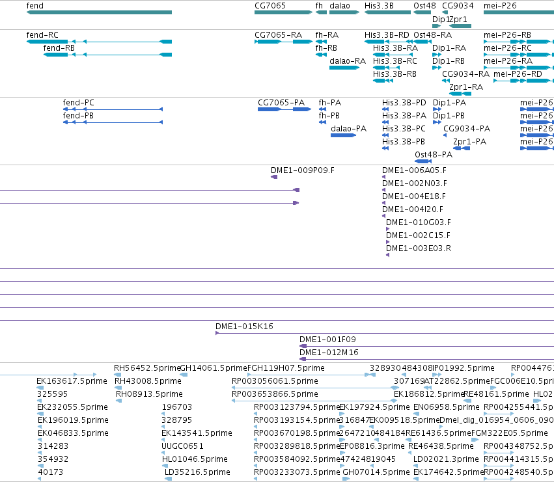Select the His3.3B gene label
This screenshot has height=482, width=554.
click(x=379, y=6)
